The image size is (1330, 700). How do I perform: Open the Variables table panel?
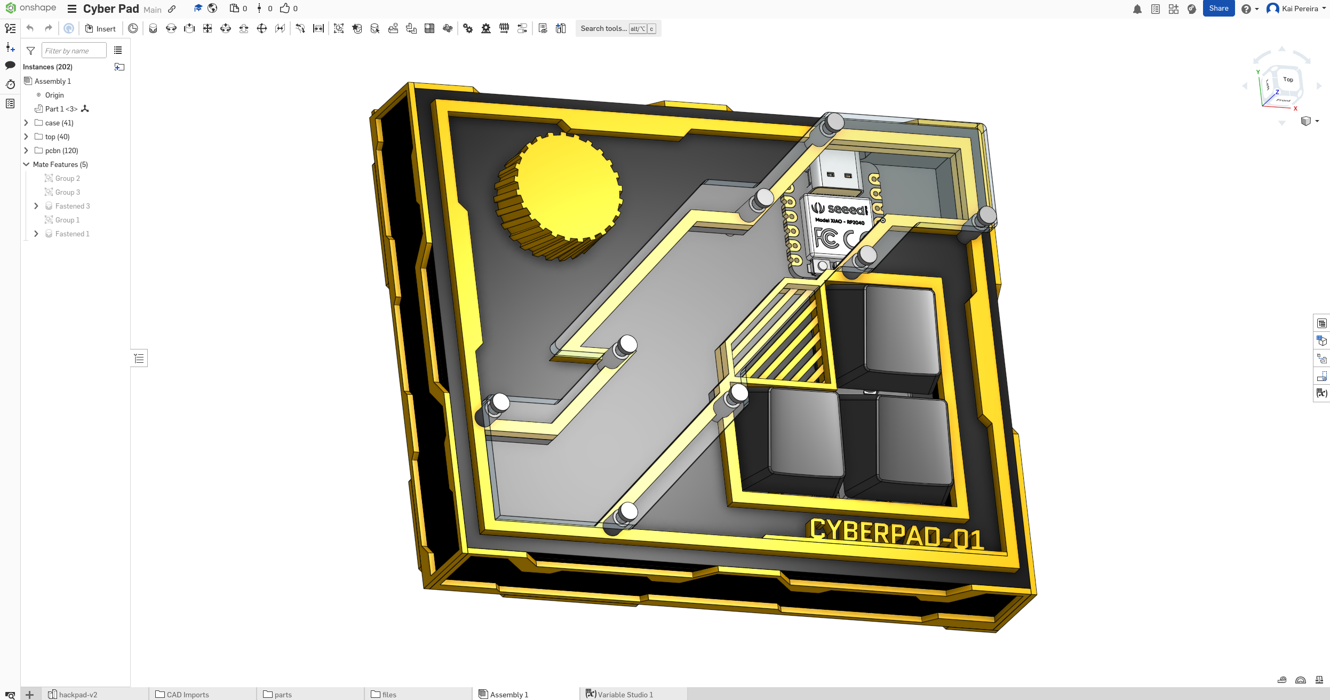[x=1322, y=393]
